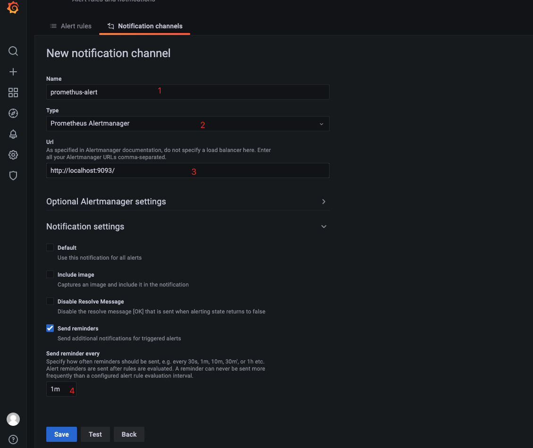Open the Dashboards grid icon

coord(13,93)
